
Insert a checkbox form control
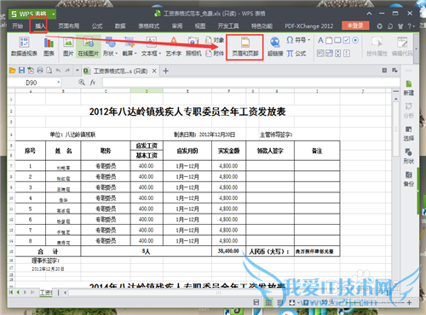click(x=347, y=40)
